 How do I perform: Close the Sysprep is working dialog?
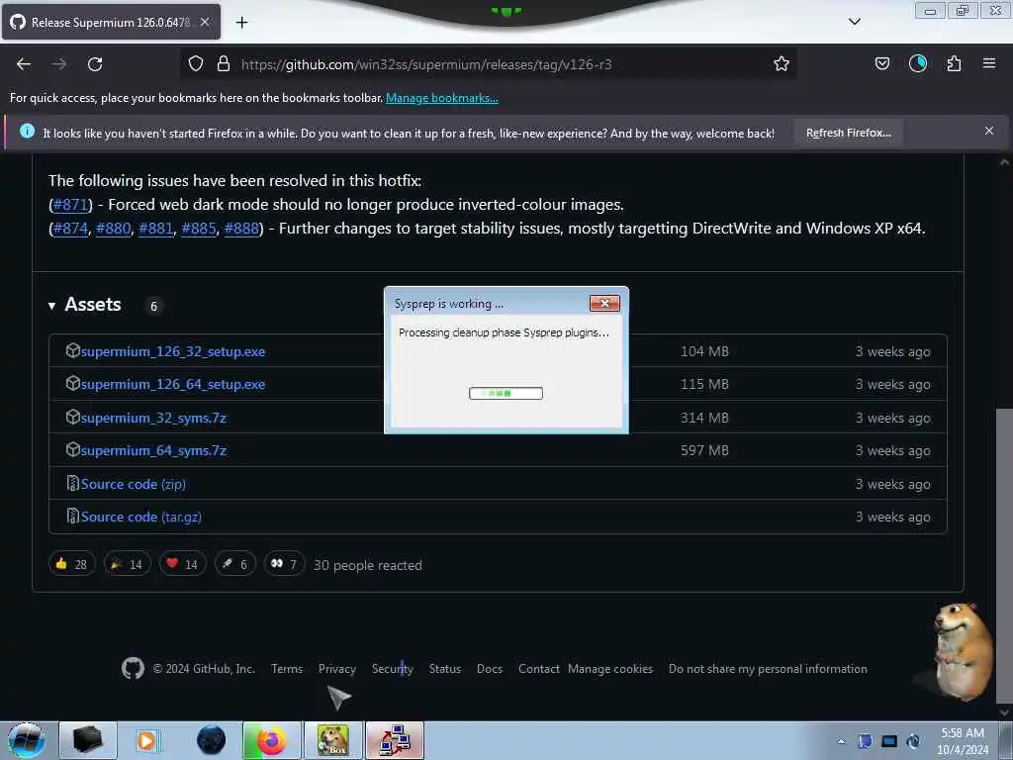pos(604,303)
